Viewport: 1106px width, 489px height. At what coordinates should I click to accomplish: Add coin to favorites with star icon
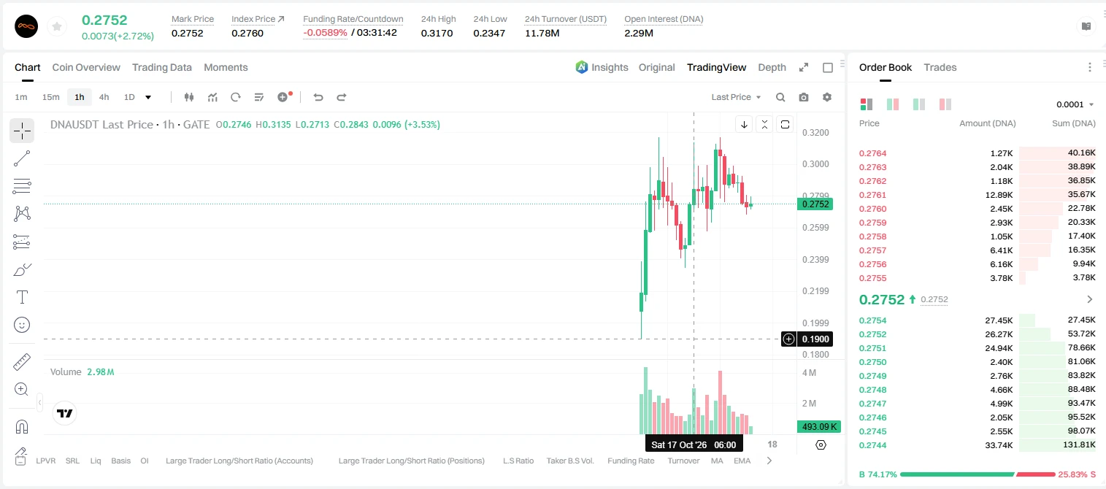(x=57, y=27)
